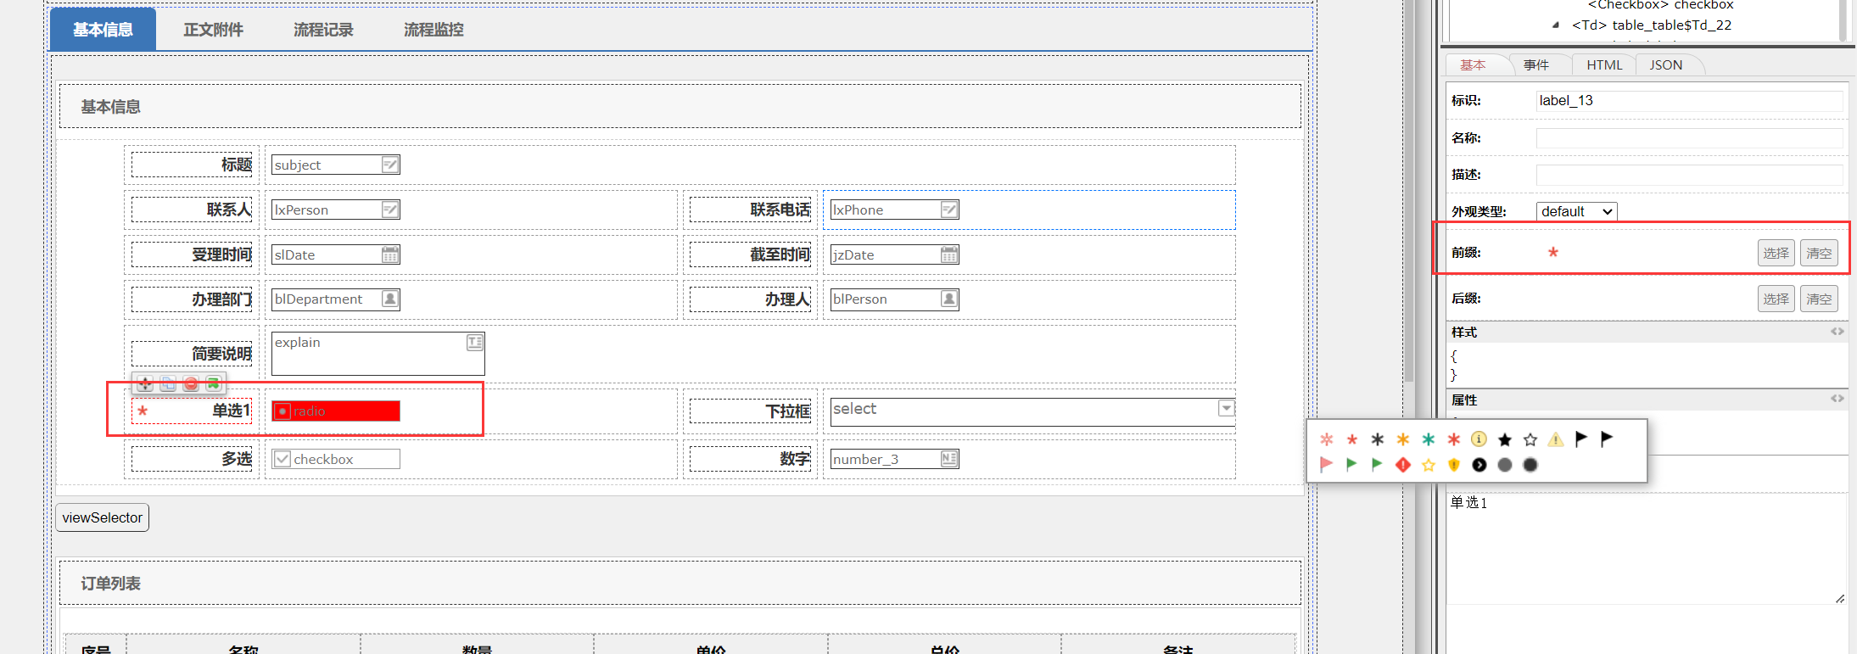Select the black circle chevron icon

click(x=1479, y=465)
